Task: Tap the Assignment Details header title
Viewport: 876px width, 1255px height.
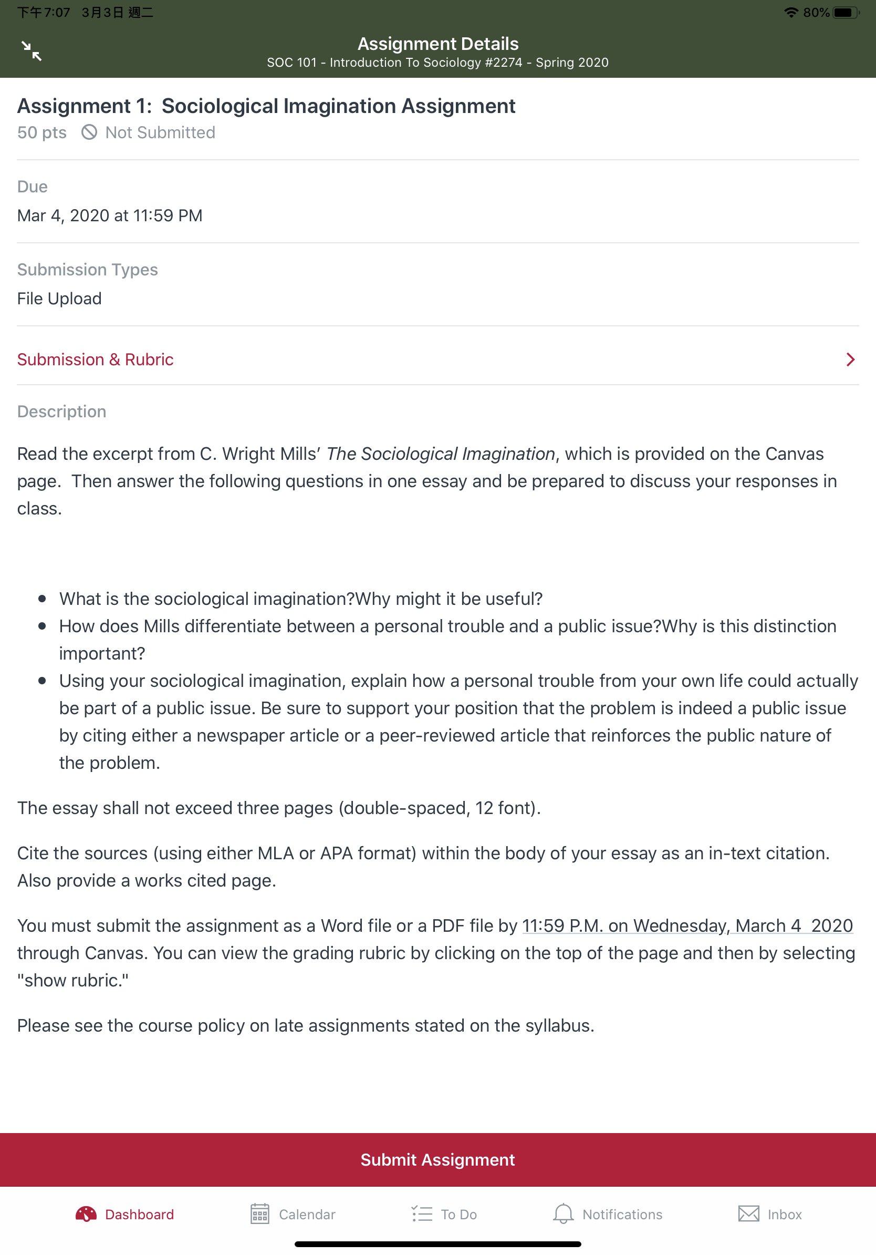Action: pos(438,44)
